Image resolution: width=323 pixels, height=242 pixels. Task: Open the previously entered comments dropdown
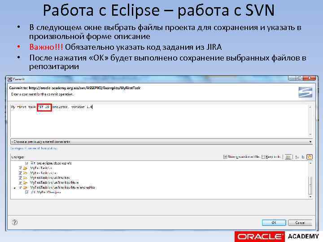click(161, 142)
